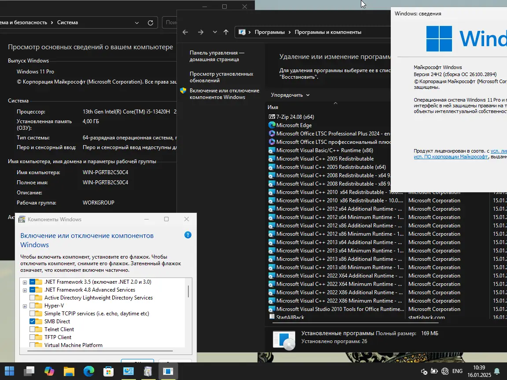Switch the ENG input language
The height and width of the screenshot is (380, 507).
click(457, 371)
